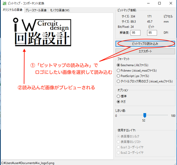Click the iw_logo5.png path in status bar

[28, 163]
